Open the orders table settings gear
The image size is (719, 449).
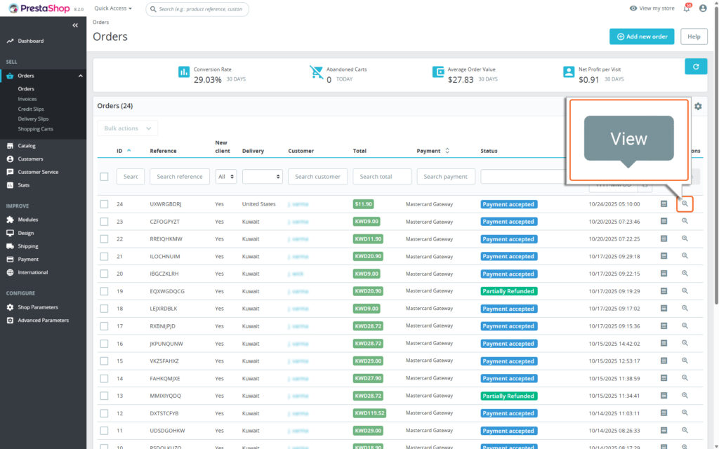pos(698,107)
